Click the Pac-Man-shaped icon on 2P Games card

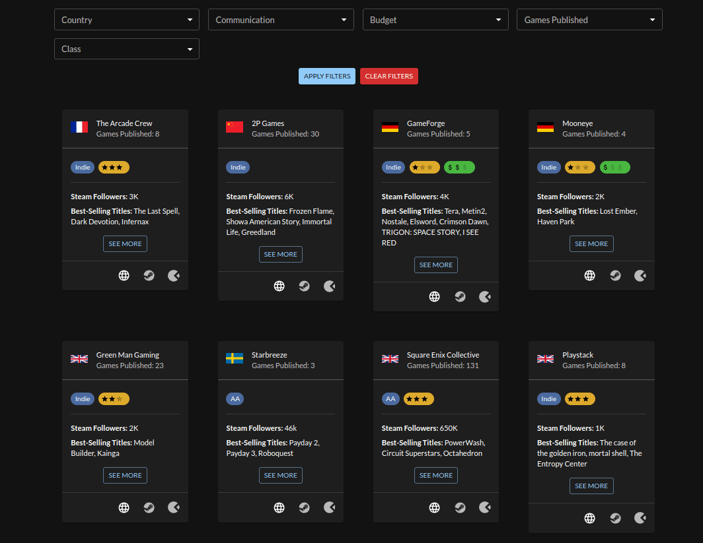330,286
